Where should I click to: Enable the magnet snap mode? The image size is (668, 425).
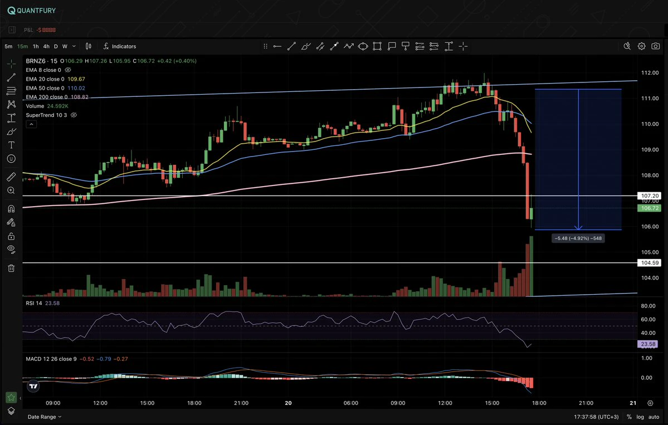(x=12, y=209)
